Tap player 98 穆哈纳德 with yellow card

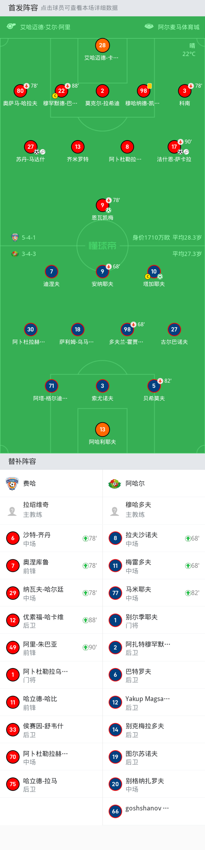pyautogui.click(x=143, y=91)
